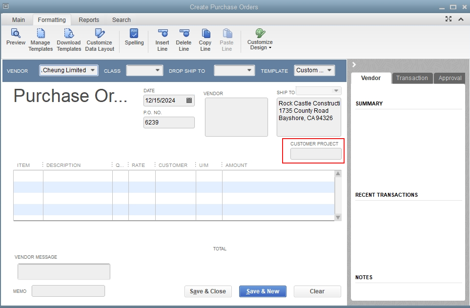Open the Transaction tab in the side panel
This screenshot has height=308, width=470.
click(x=412, y=78)
